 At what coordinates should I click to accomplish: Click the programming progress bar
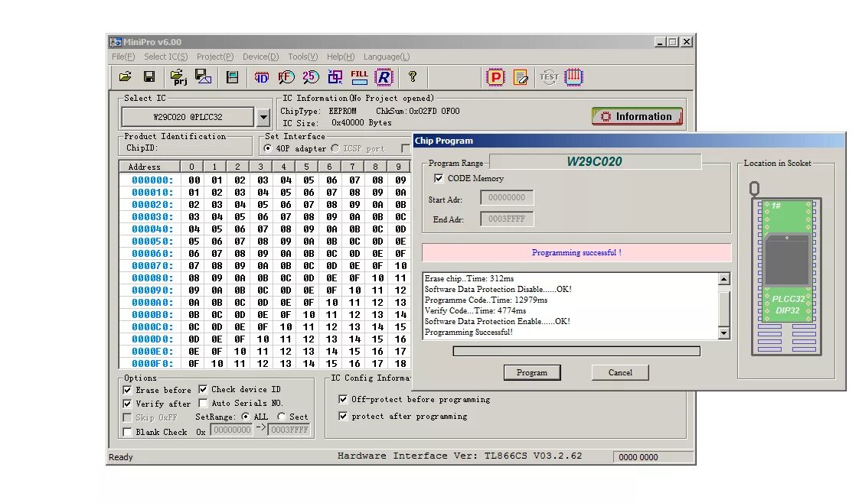click(576, 351)
